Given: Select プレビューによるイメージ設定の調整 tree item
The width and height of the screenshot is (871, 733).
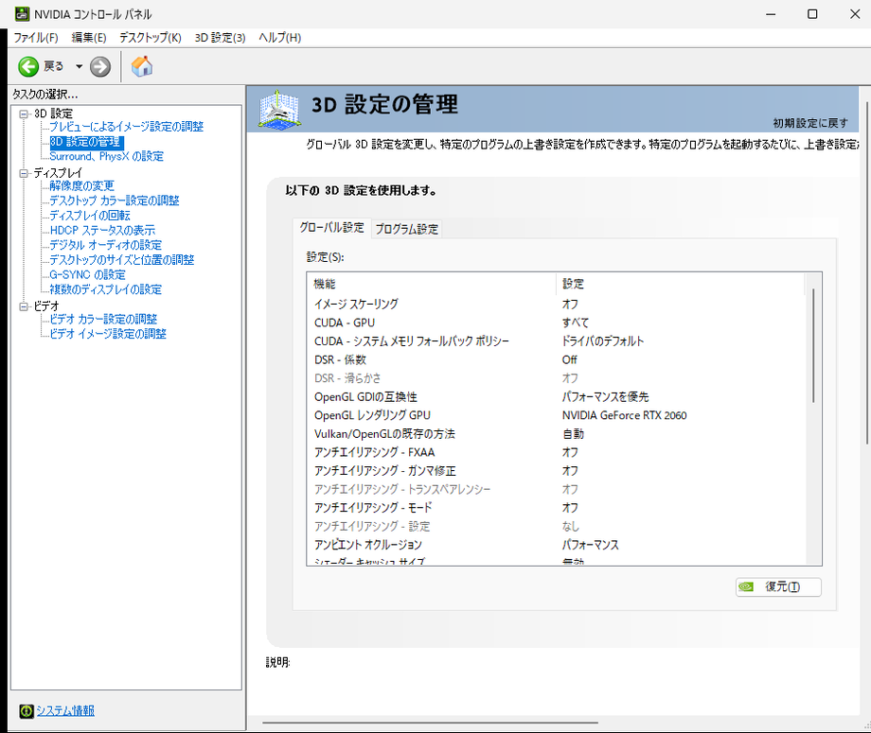Looking at the screenshot, I should [x=127, y=127].
